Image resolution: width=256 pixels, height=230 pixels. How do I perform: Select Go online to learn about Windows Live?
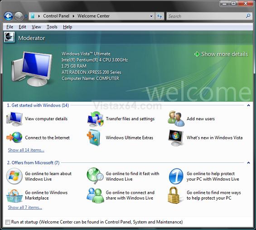point(48,176)
